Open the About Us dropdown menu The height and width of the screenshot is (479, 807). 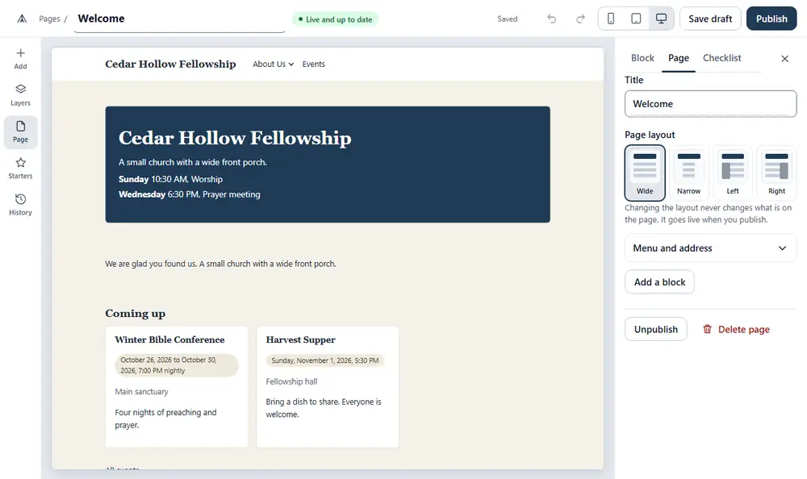(273, 65)
